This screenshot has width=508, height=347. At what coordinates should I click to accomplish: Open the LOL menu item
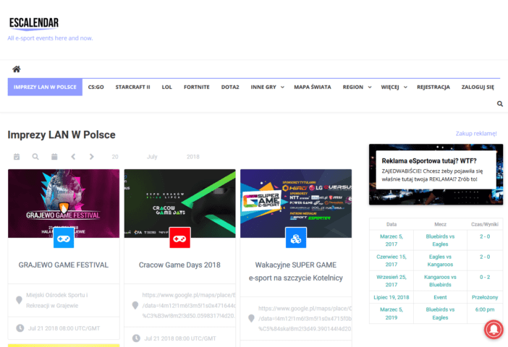(167, 87)
